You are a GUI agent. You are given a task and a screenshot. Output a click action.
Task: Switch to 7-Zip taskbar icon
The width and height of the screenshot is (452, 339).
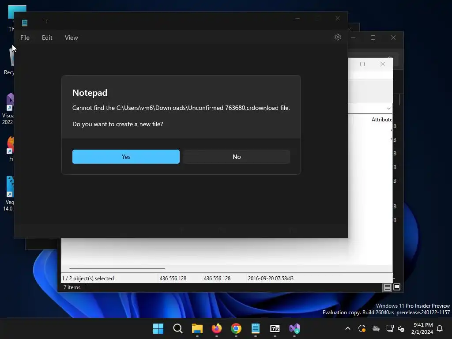[275, 328]
